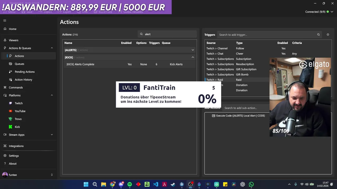Open Settings in the sidebar

pos(14,156)
